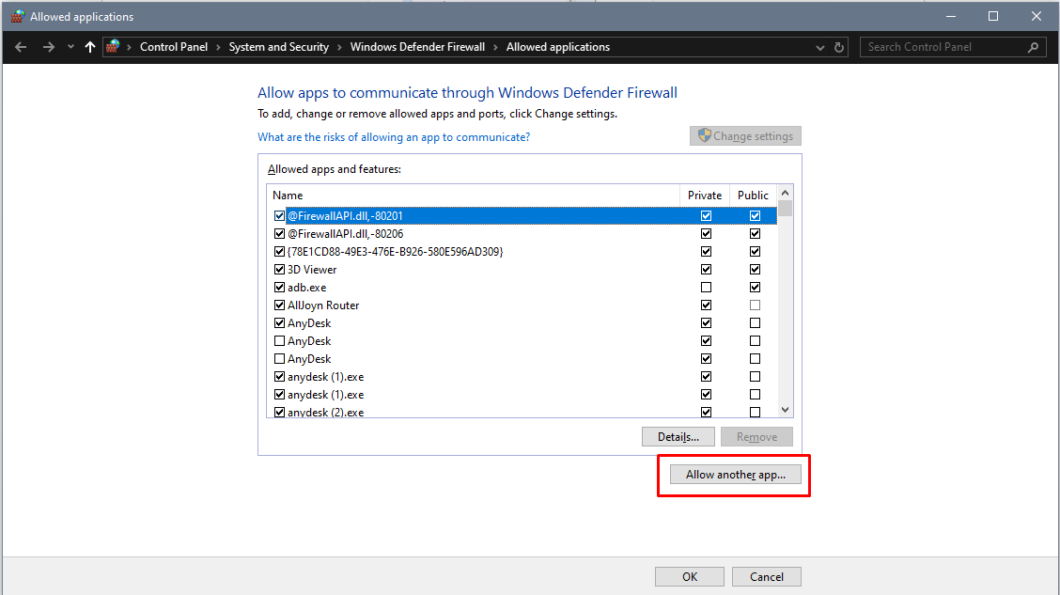Open Details for the selected app
Screen dimensions: 1060x595
(678, 437)
